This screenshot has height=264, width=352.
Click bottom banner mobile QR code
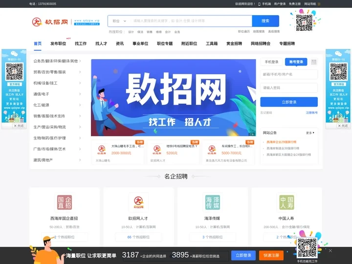(x=307, y=248)
